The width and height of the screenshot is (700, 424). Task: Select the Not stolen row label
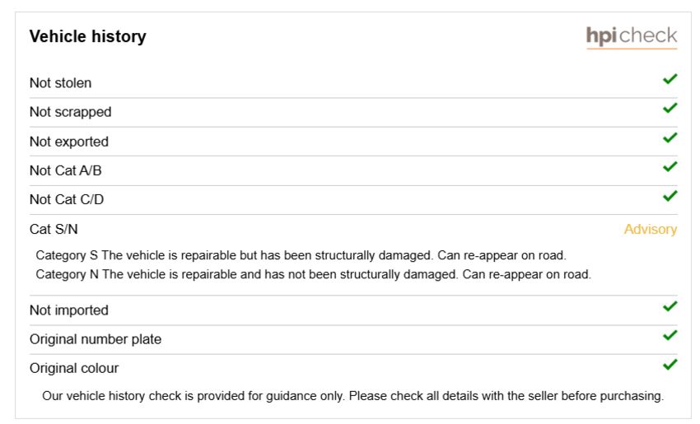pyautogui.click(x=60, y=83)
